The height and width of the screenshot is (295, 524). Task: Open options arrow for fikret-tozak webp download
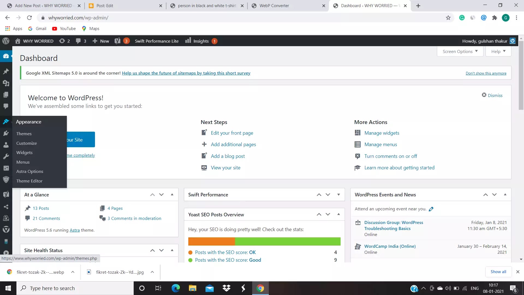[x=73, y=272]
